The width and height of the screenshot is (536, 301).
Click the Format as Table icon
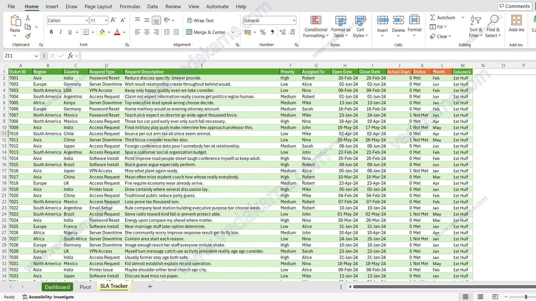pos(341,20)
